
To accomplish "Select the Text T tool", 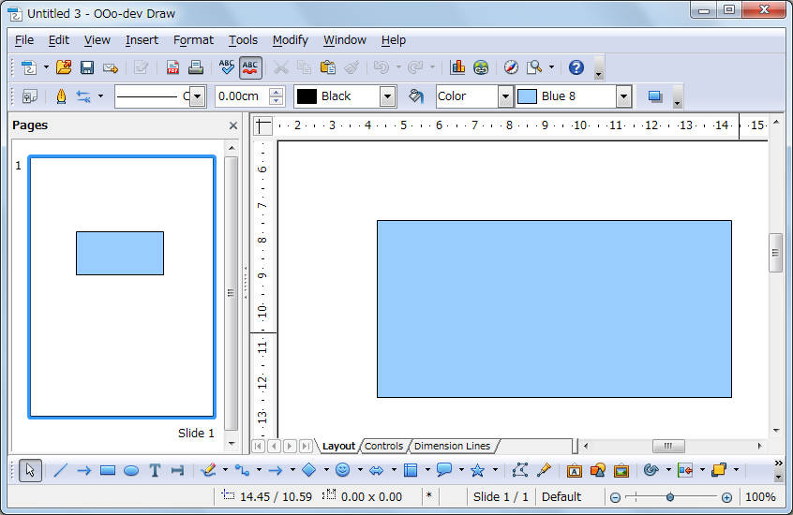I will coord(155,471).
